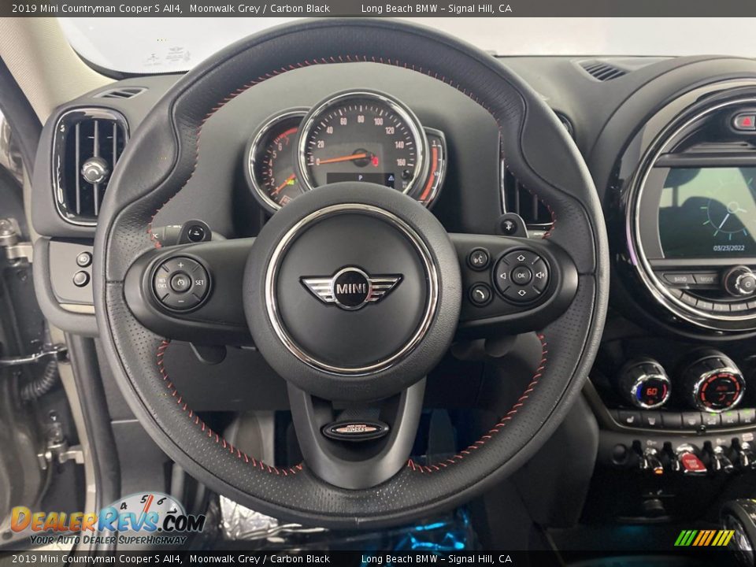Push the left arrow on right wheel pad
756x567 pixels.
503,276
